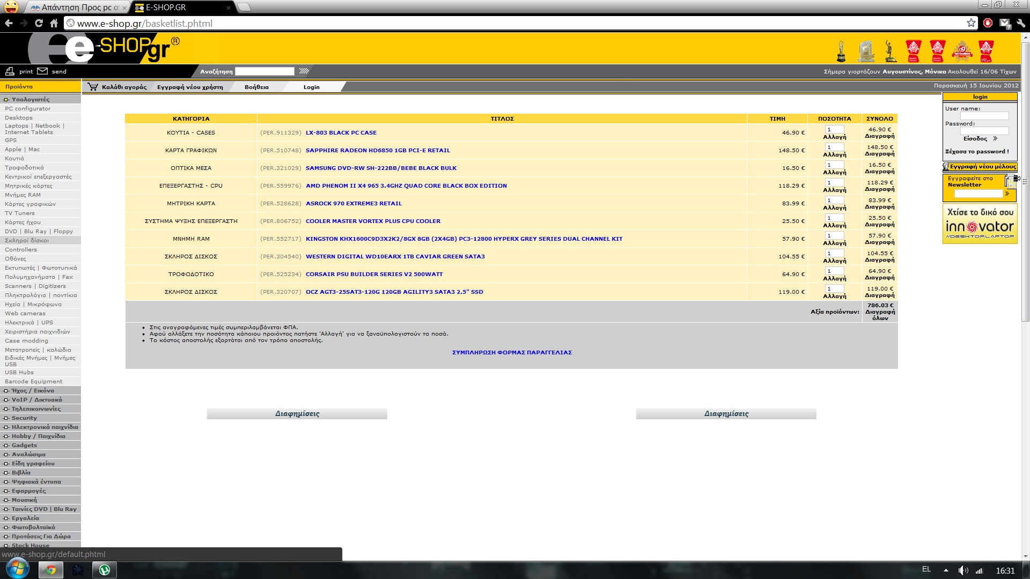Open Εγγραφή νέου χρήστη tab
Image resolution: width=1030 pixels, height=579 pixels.
point(190,87)
